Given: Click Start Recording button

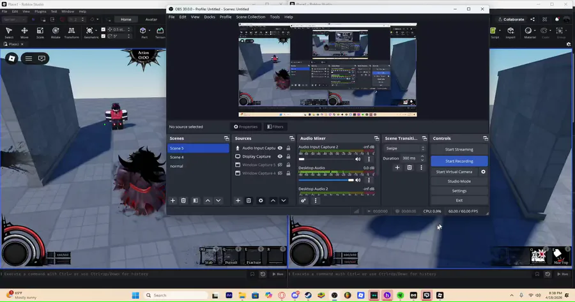Looking at the screenshot, I should [x=459, y=161].
